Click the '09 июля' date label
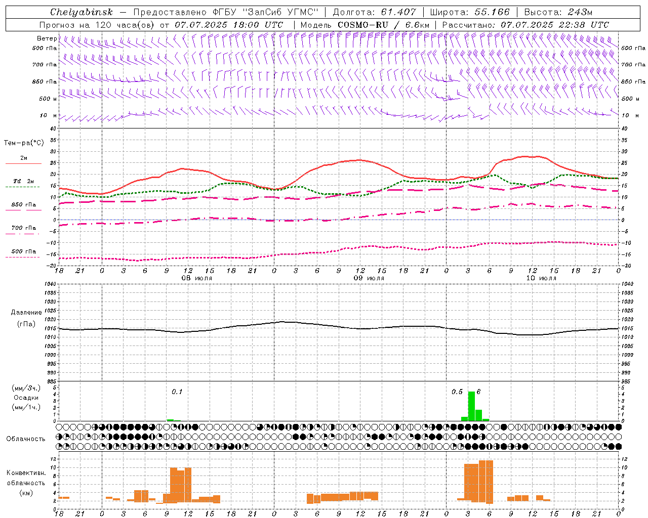This screenshot has height=518, width=648. pyautogui.click(x=369, y=278)
